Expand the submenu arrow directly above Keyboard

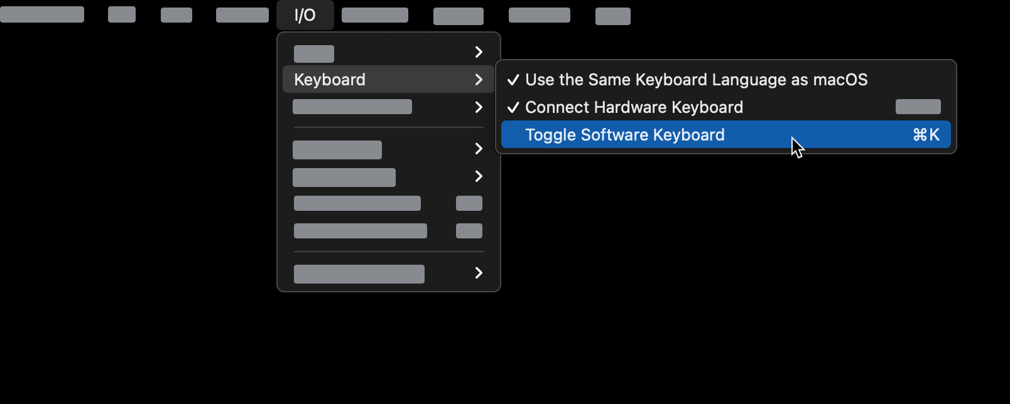coord(479,52)
